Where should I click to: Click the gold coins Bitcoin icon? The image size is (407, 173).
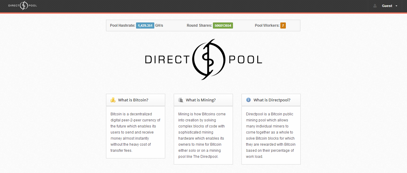pos(113,100)
